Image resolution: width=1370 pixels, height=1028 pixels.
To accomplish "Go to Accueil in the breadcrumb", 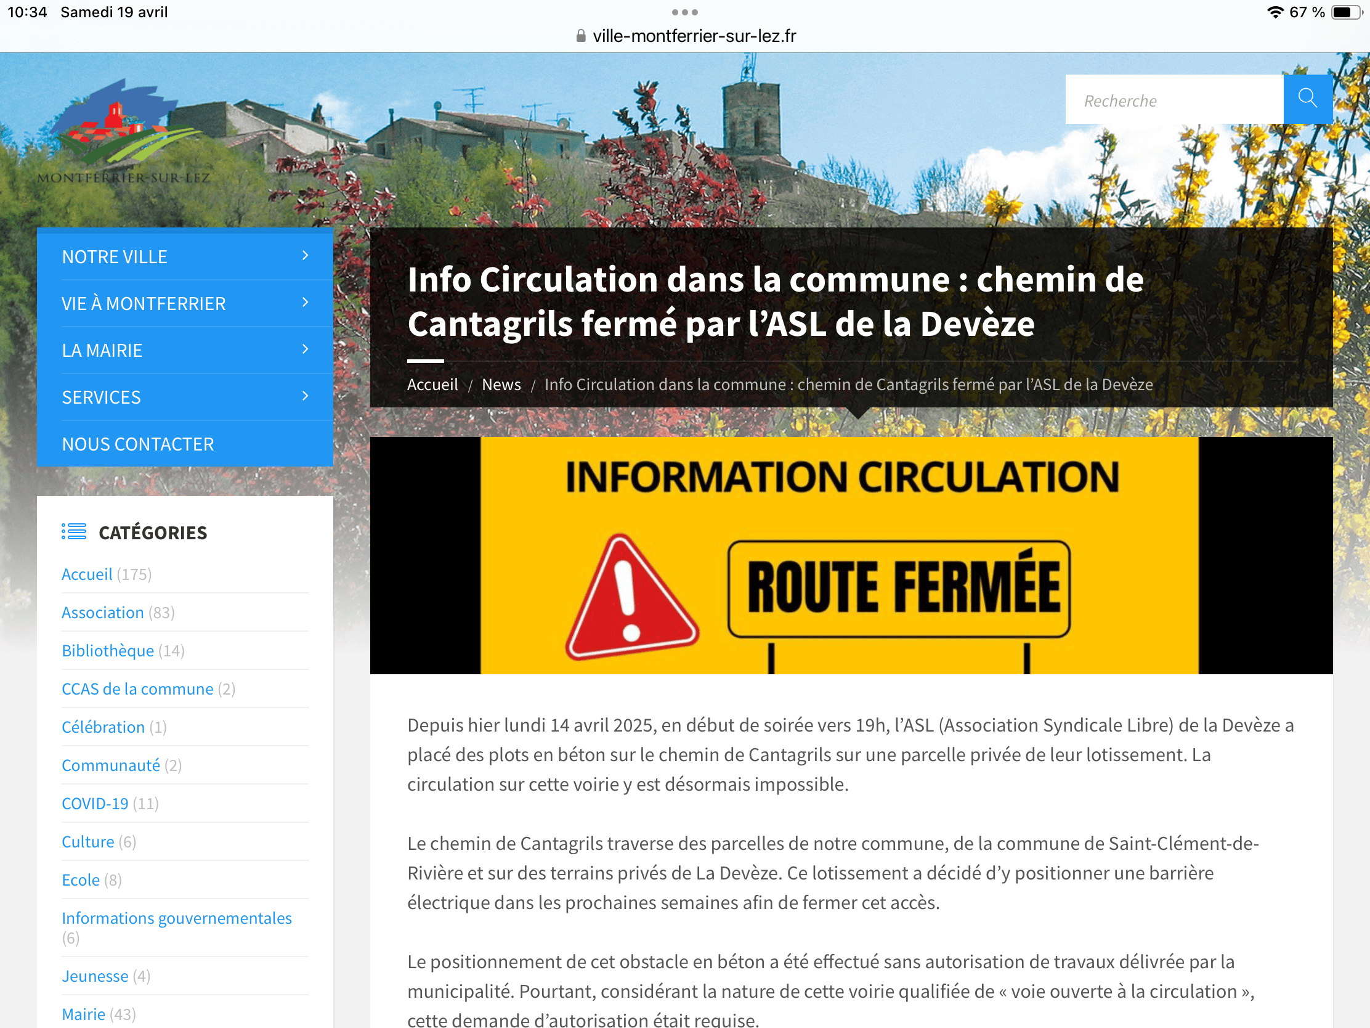I will click(x=432, y=384).
